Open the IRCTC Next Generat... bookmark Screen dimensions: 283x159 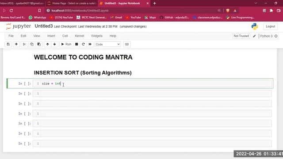tap(92, 18)
